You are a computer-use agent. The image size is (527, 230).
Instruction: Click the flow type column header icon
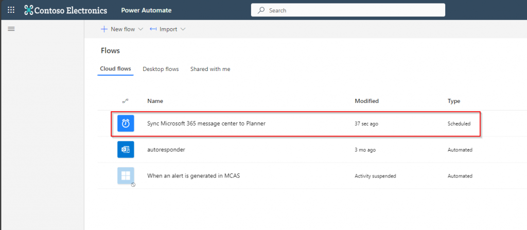tap(126, 101)
